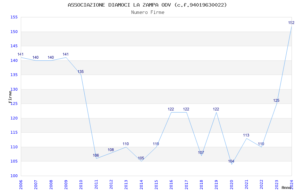Click the y-axis value 110

(14, 147)
